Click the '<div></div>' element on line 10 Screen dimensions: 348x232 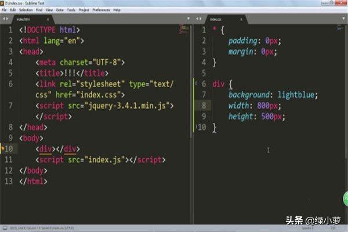(x=57, y=149)
